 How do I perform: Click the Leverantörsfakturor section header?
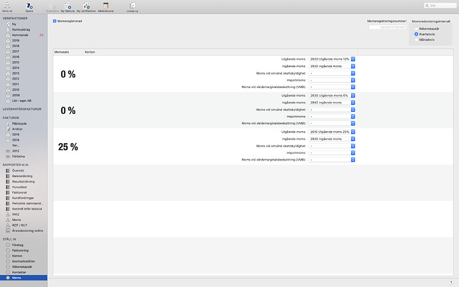coord(22,109)
